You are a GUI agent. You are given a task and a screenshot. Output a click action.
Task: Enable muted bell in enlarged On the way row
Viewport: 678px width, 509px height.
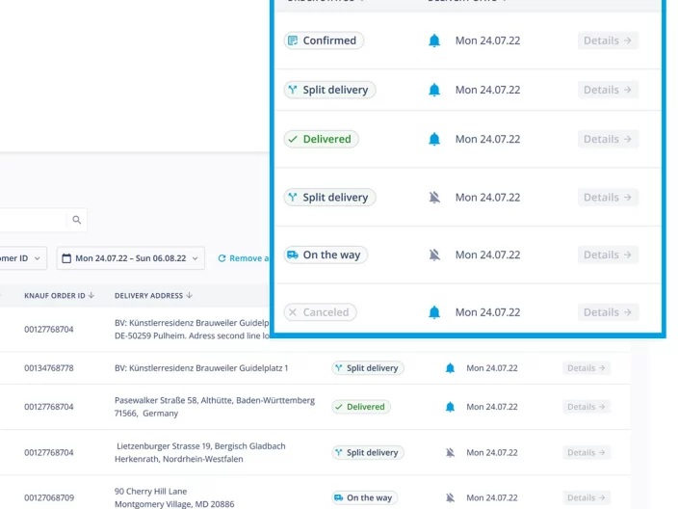[434, 255]
